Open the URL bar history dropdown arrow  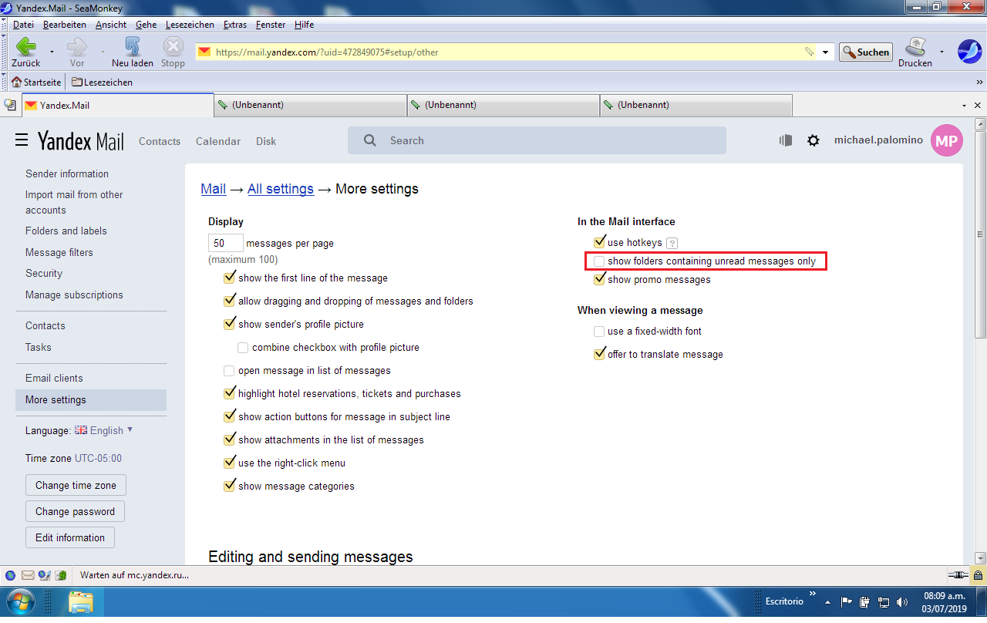click(826, 52)
